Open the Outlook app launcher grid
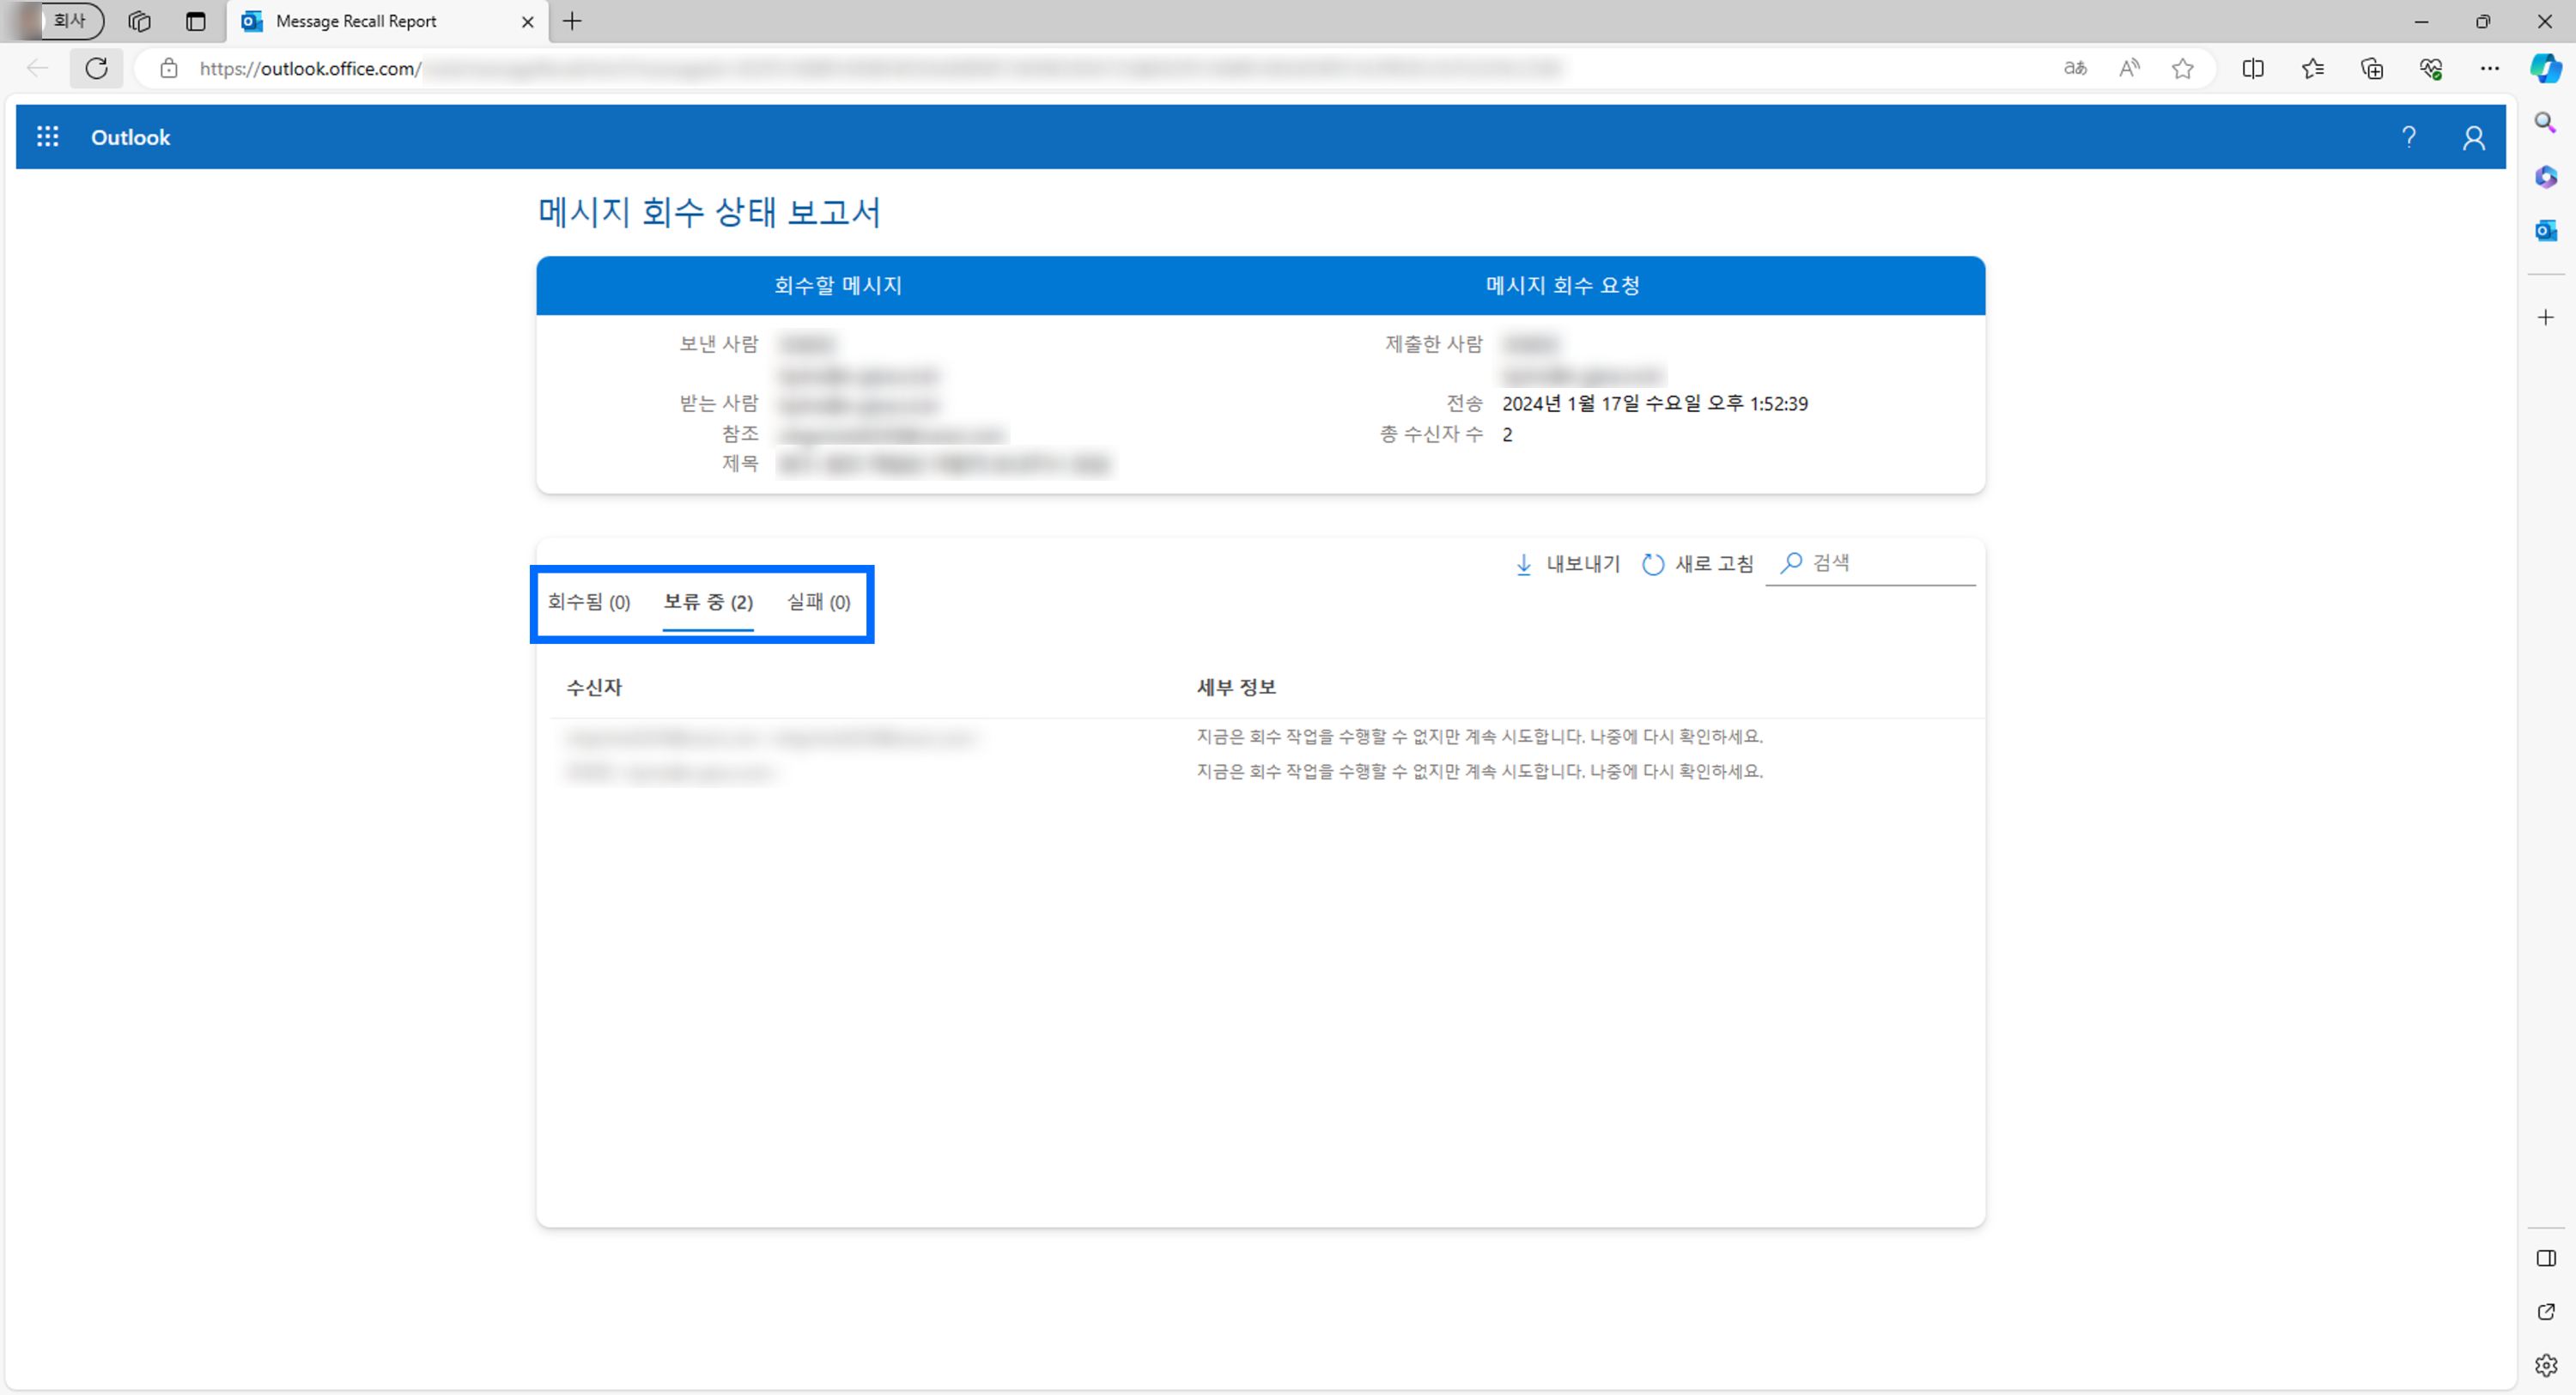2576x1395 pixels. [47, 137]
